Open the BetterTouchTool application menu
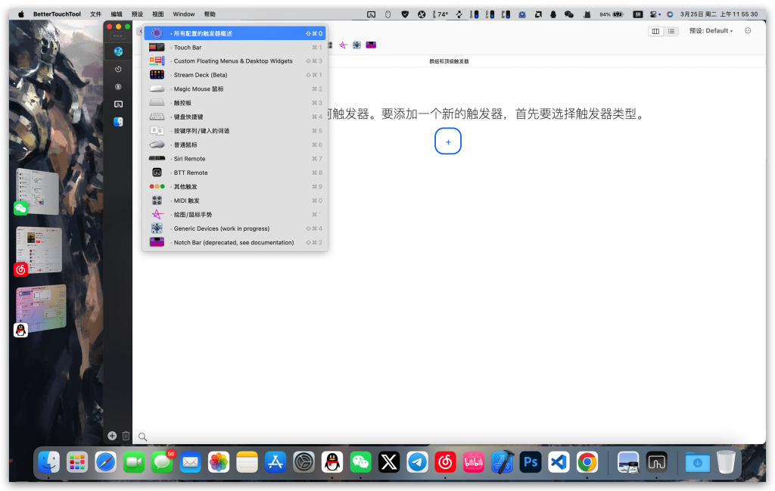 (57, 14)
